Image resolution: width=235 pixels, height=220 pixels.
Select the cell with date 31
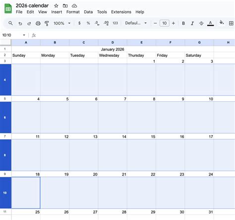(x=199, y=212)
